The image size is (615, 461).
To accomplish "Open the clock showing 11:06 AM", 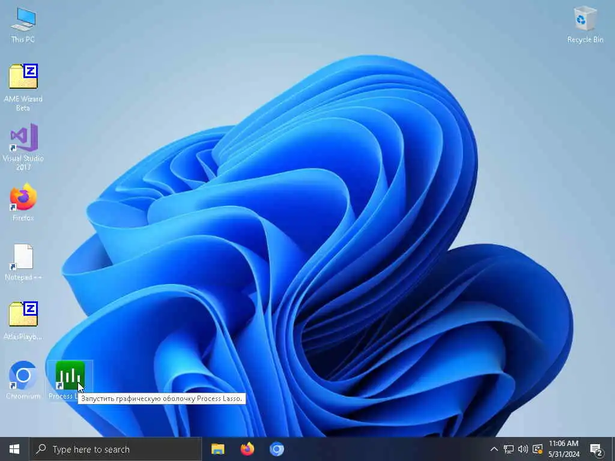I will click(x=563, y=449).
